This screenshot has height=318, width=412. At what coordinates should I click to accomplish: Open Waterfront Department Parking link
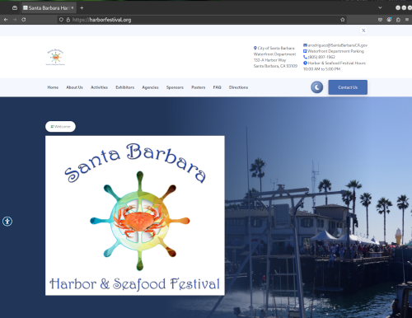click(x=335, y=51)
